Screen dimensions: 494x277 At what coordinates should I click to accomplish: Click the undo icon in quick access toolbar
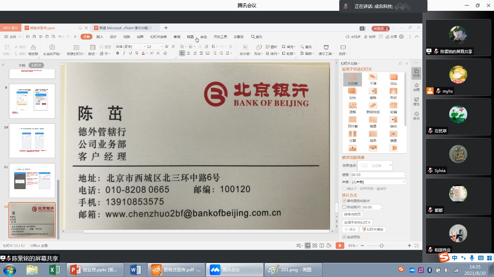60,37
